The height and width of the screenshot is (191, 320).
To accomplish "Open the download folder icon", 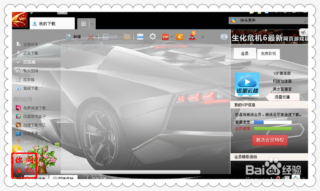I will (127, 37).
